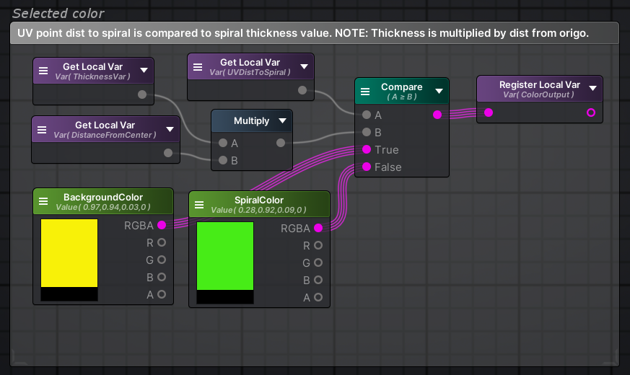Click Register Local Var's right output port

click(x=591, y=112)
